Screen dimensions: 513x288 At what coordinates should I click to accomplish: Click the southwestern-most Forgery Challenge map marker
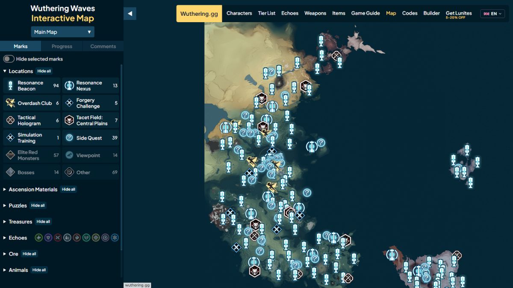click(236, 247)
